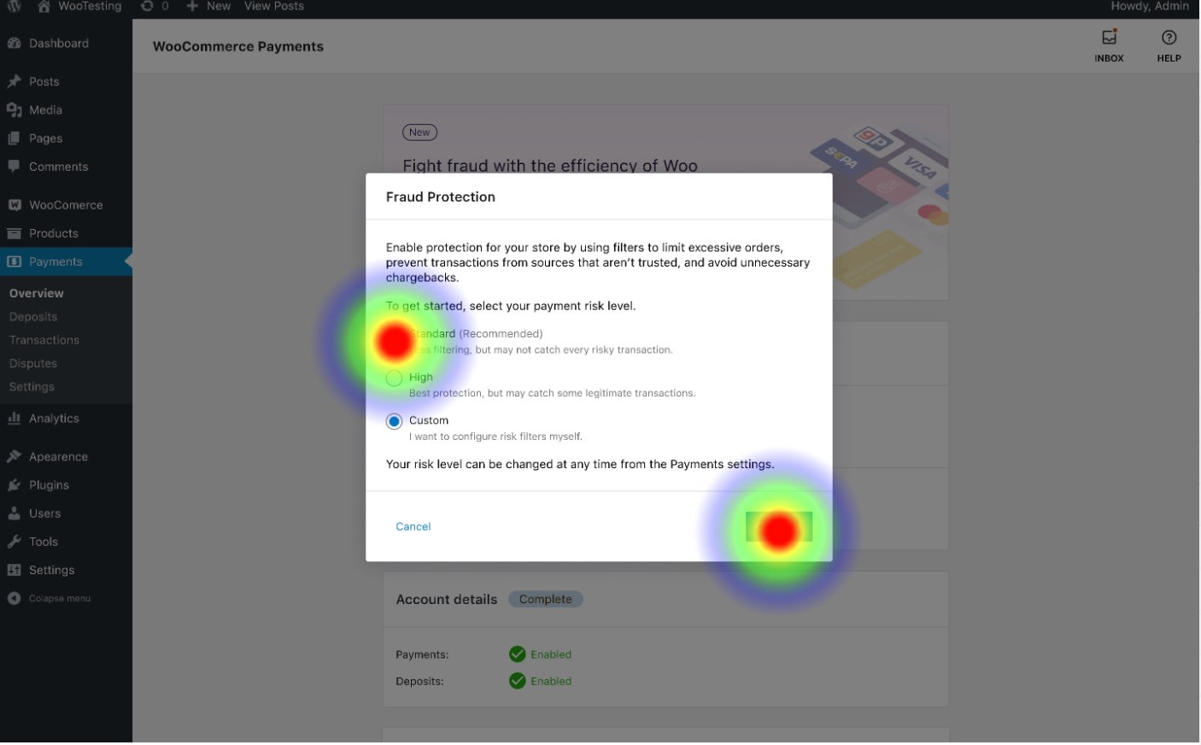
Task: Click the Plugins plug icon
Action: 14,485
